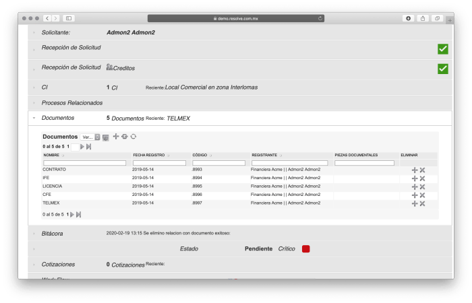The height and width of the screenshot is (303, 472).
Task: Click the add document plus icon in Documentos toolbar
Action: click(x=115, y=137)
